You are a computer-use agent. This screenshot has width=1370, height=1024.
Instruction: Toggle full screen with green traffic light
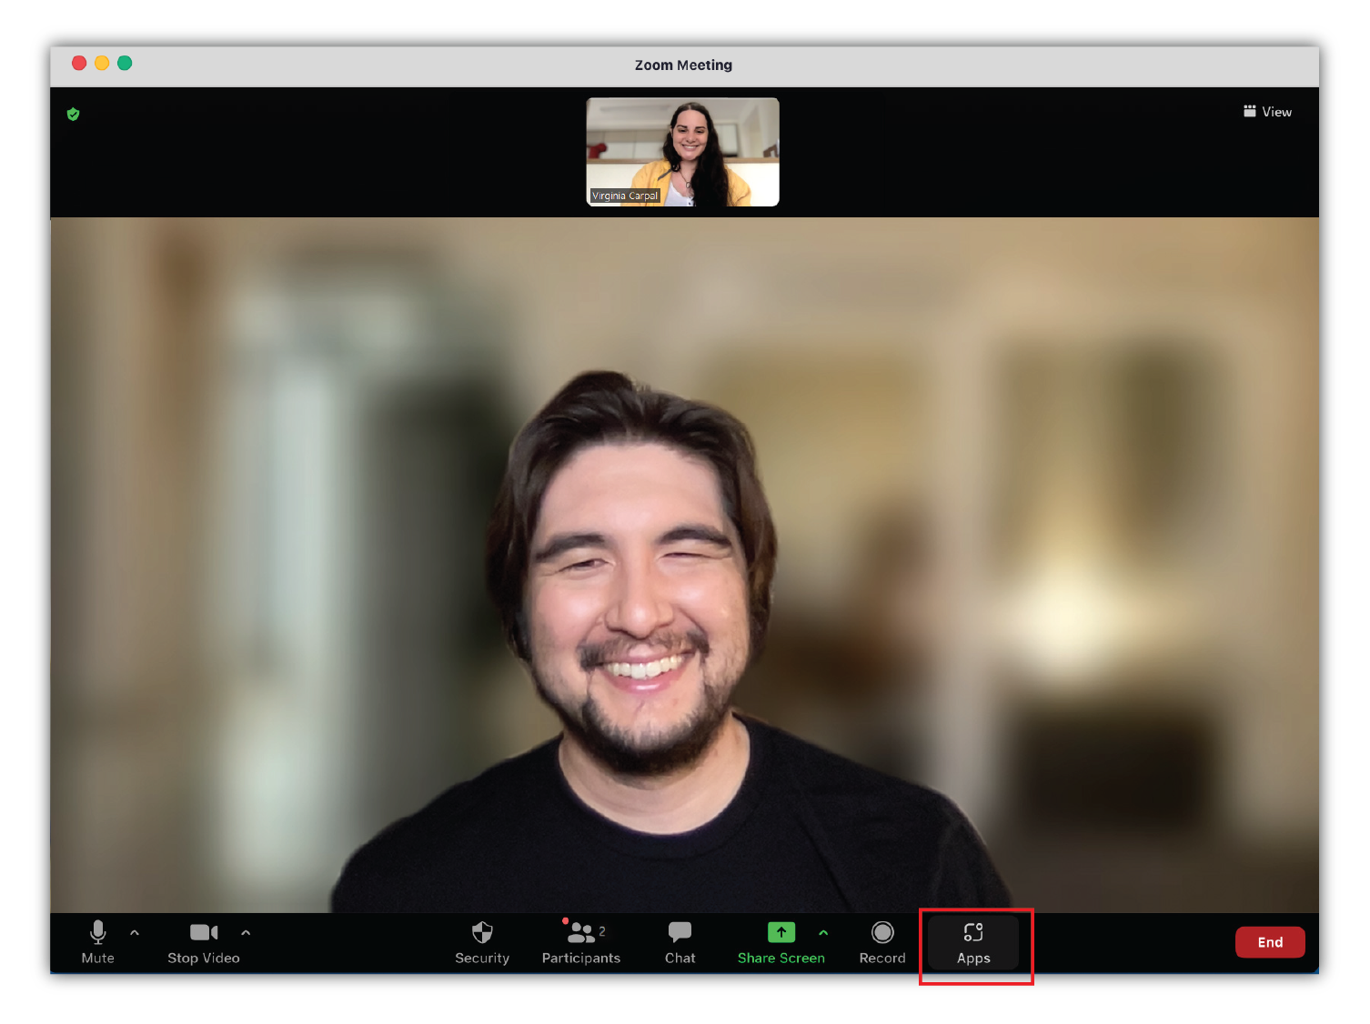click(x=125, y=63)
